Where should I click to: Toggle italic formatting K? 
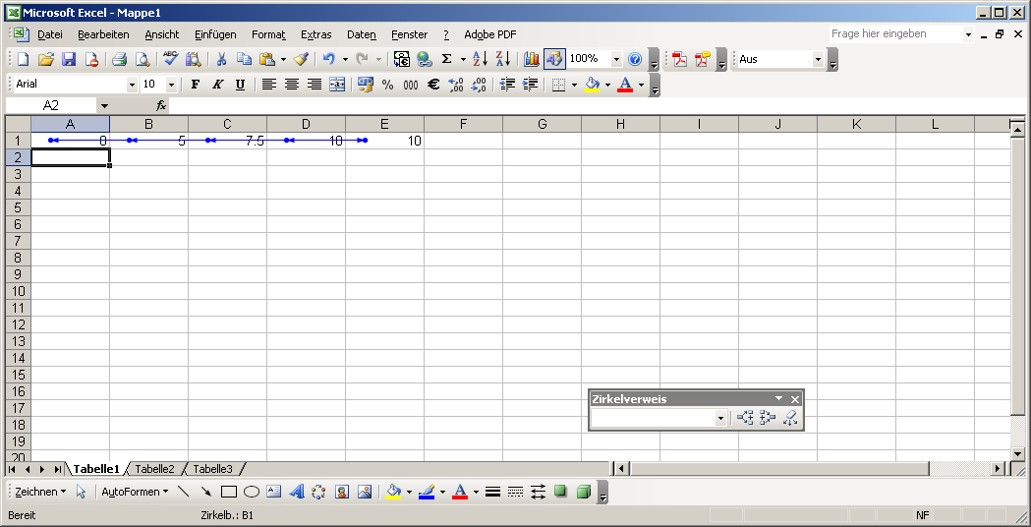pyautogui.click(x=217, y=85)
